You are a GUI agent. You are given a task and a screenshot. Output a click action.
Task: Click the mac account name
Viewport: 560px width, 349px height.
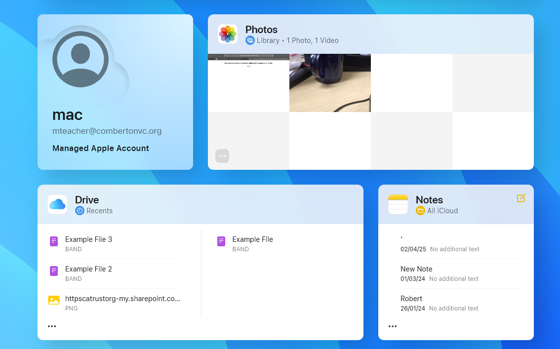pos(68,115)
